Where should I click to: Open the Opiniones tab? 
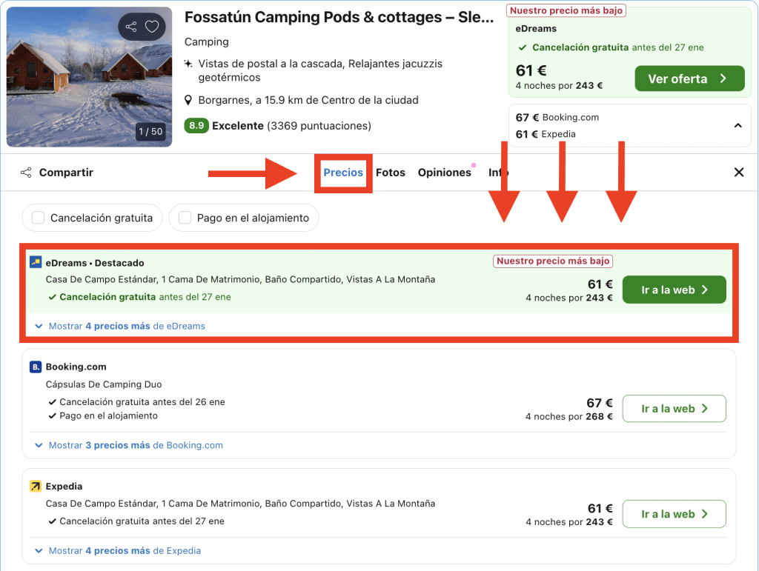click(x=444, y=173)
